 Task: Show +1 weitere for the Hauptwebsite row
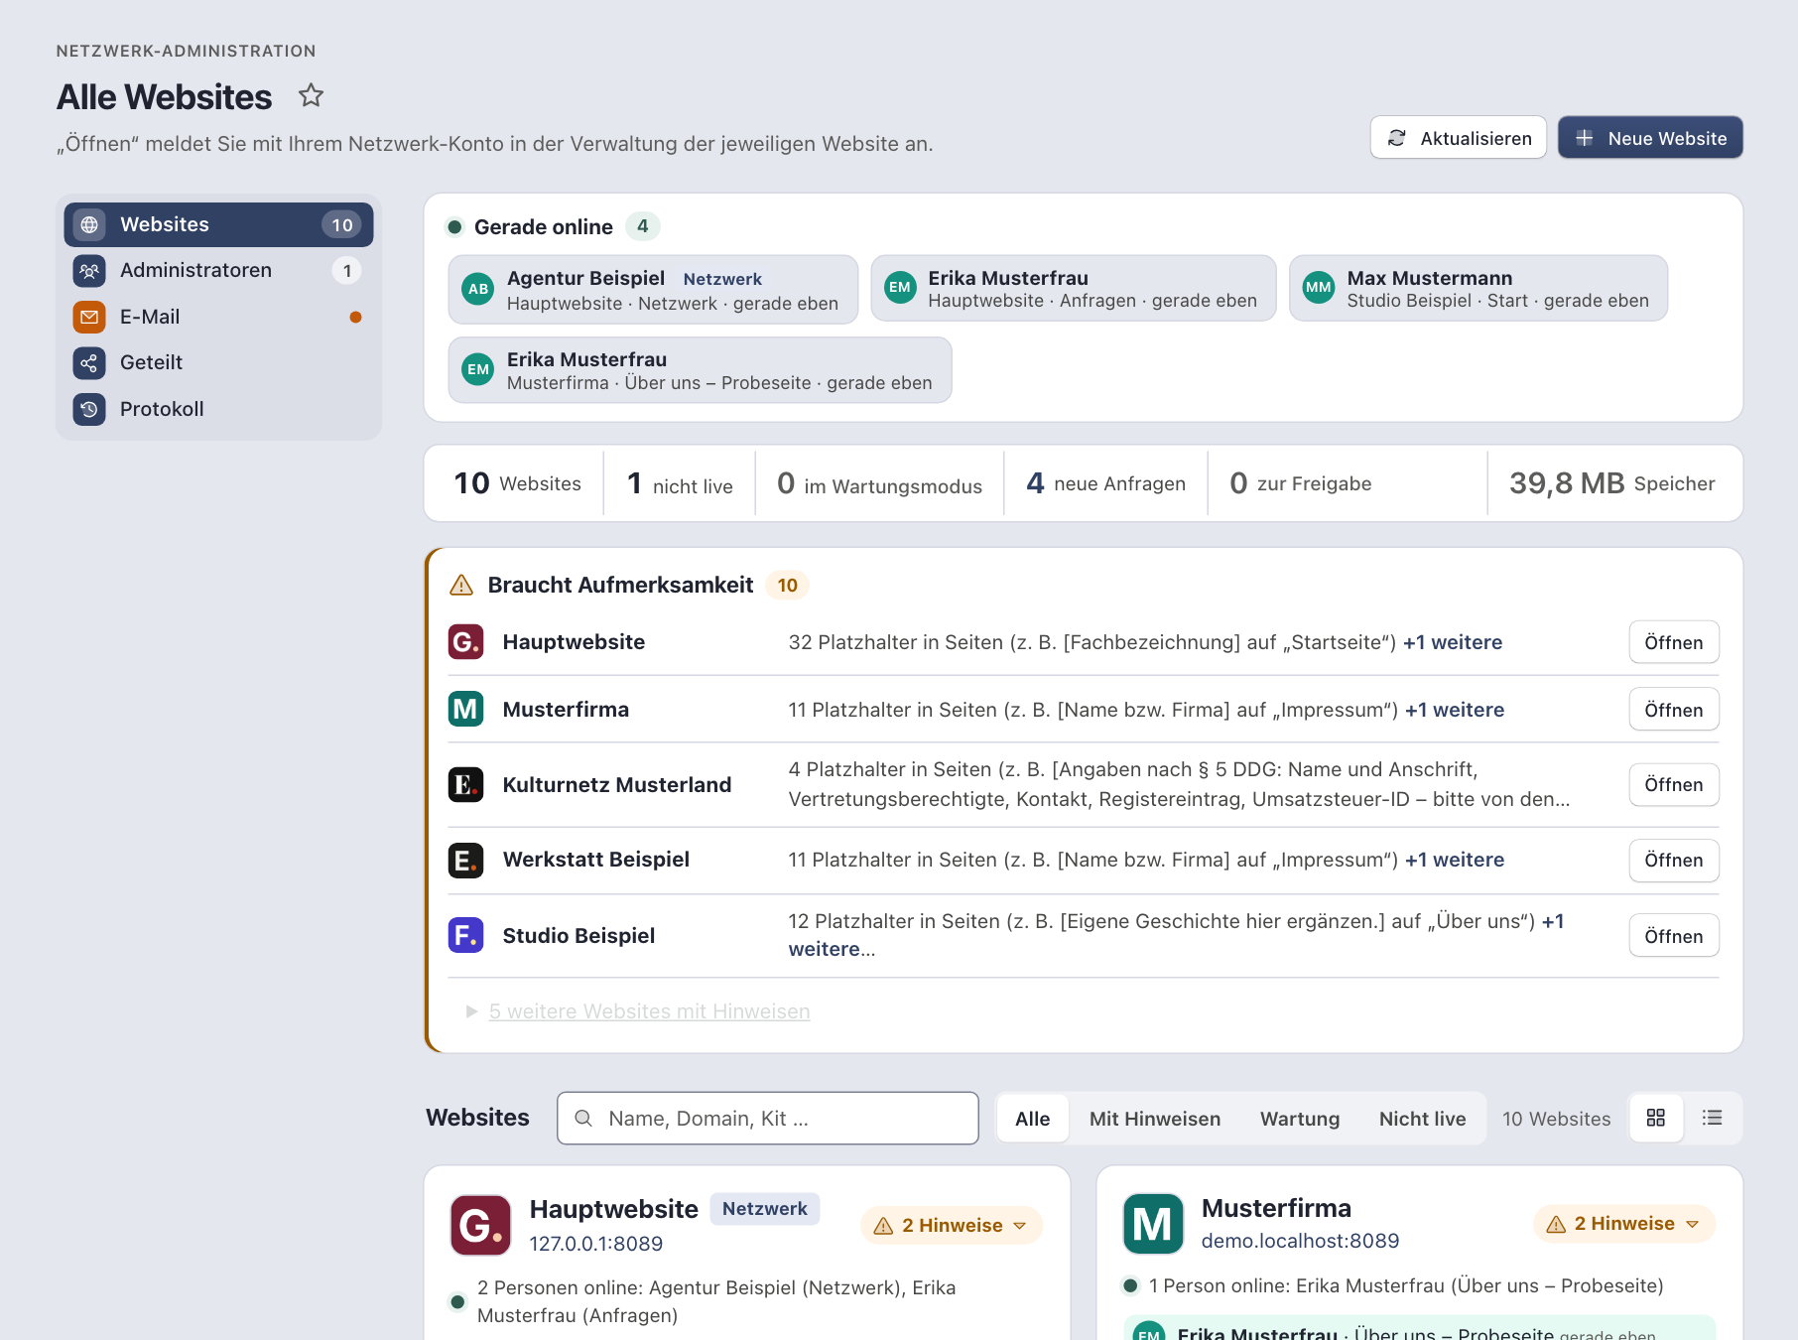click(x=1453, y=642)
